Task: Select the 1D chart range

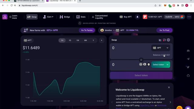Action: pos(70,40)
